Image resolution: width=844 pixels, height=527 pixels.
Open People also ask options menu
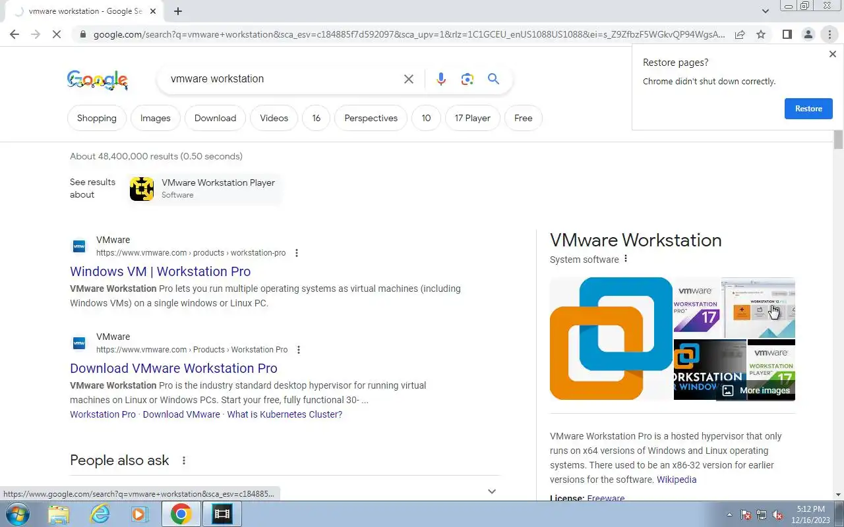coord(184,460)
